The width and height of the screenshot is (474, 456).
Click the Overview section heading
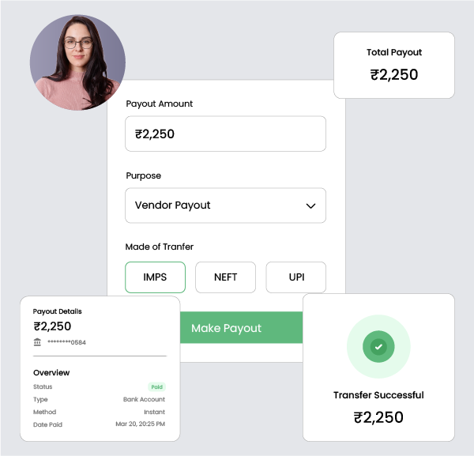pos(51,372)
